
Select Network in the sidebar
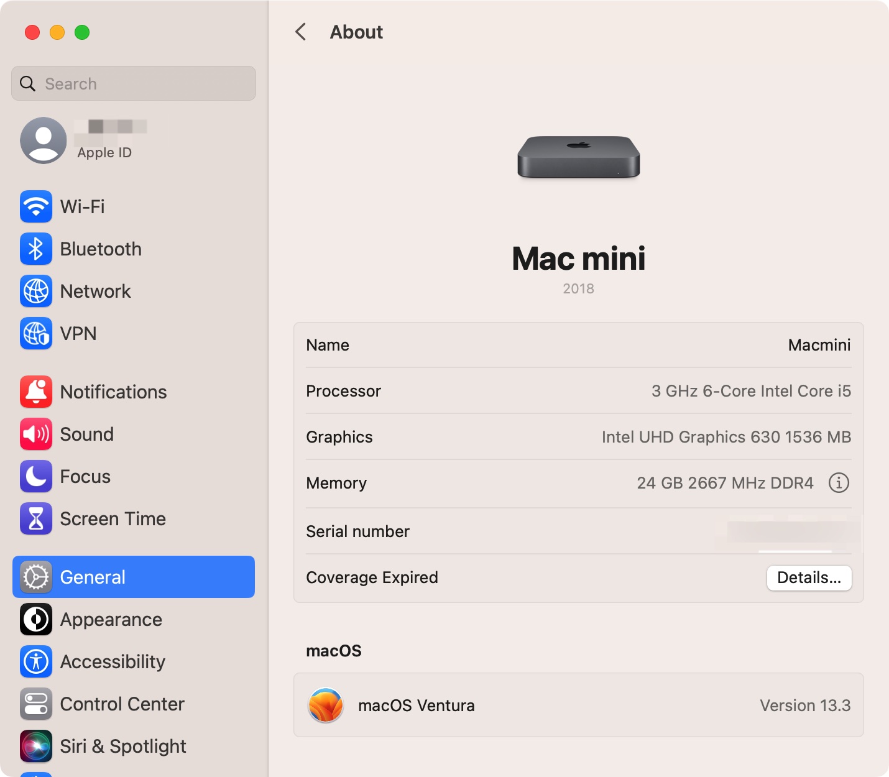pos(134,291)
